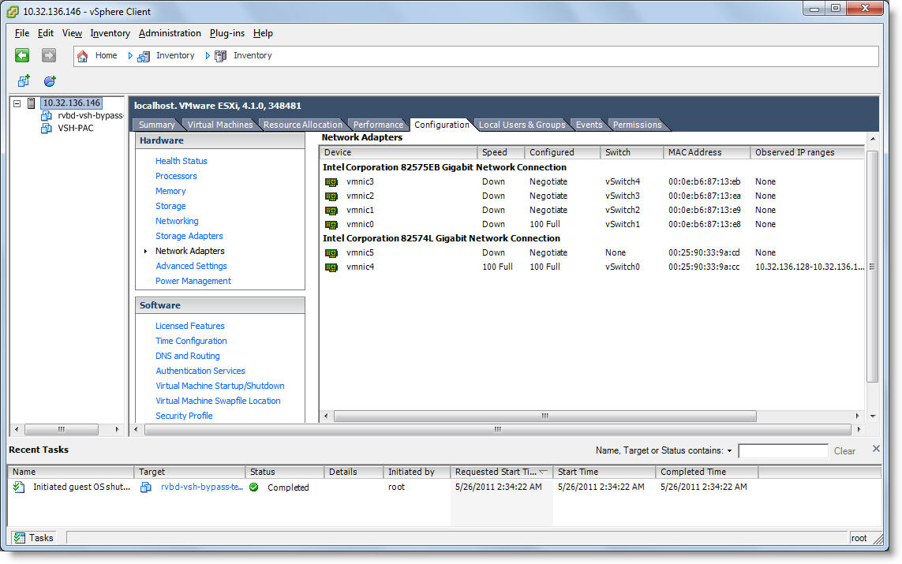Open the Health Status link
902x564 pixels.
click(x=182, y=161)
